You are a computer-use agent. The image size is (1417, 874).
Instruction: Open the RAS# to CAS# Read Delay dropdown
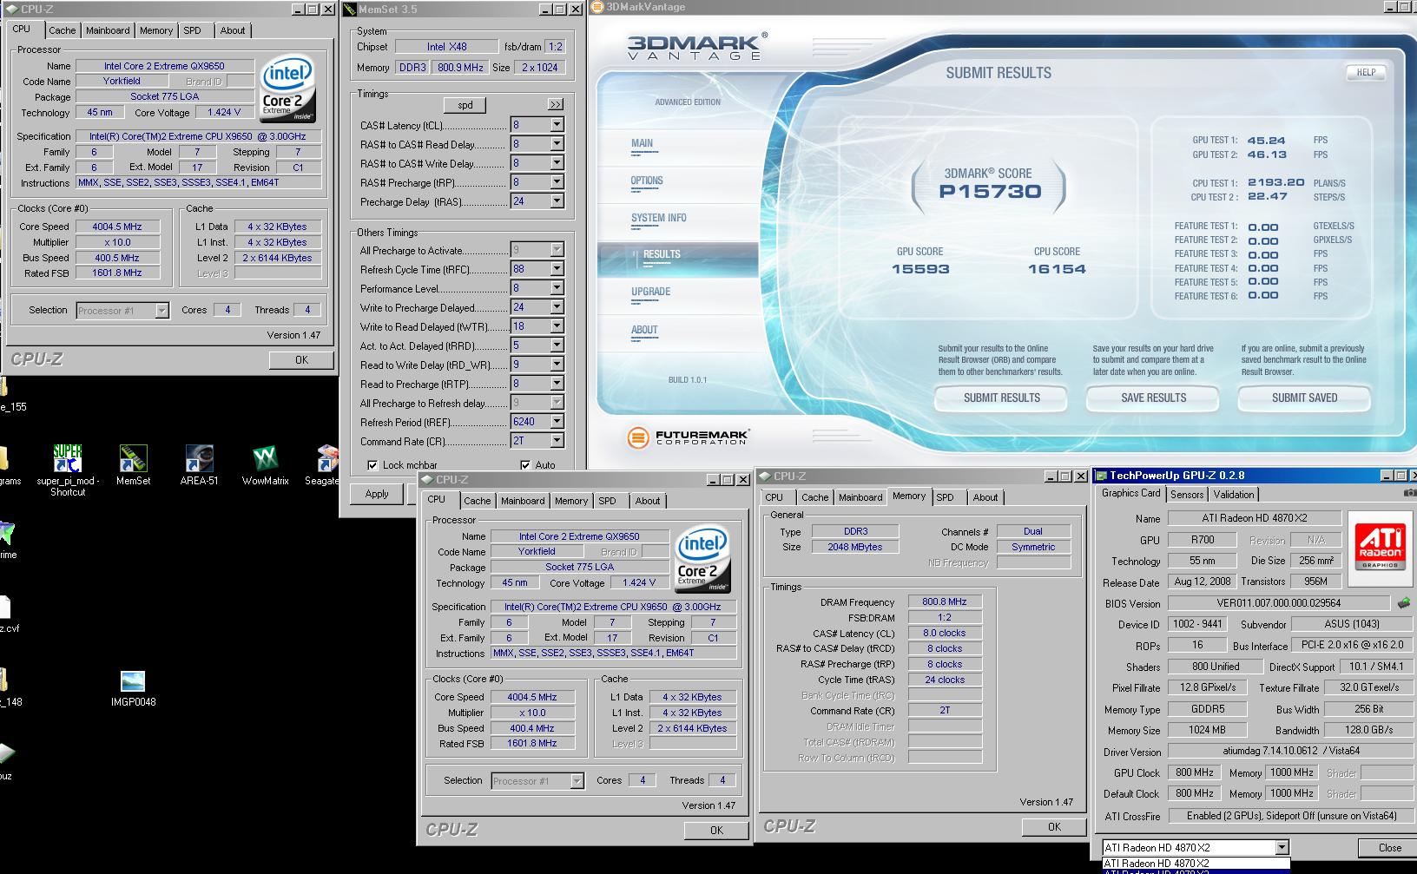(x=557, y=144)
